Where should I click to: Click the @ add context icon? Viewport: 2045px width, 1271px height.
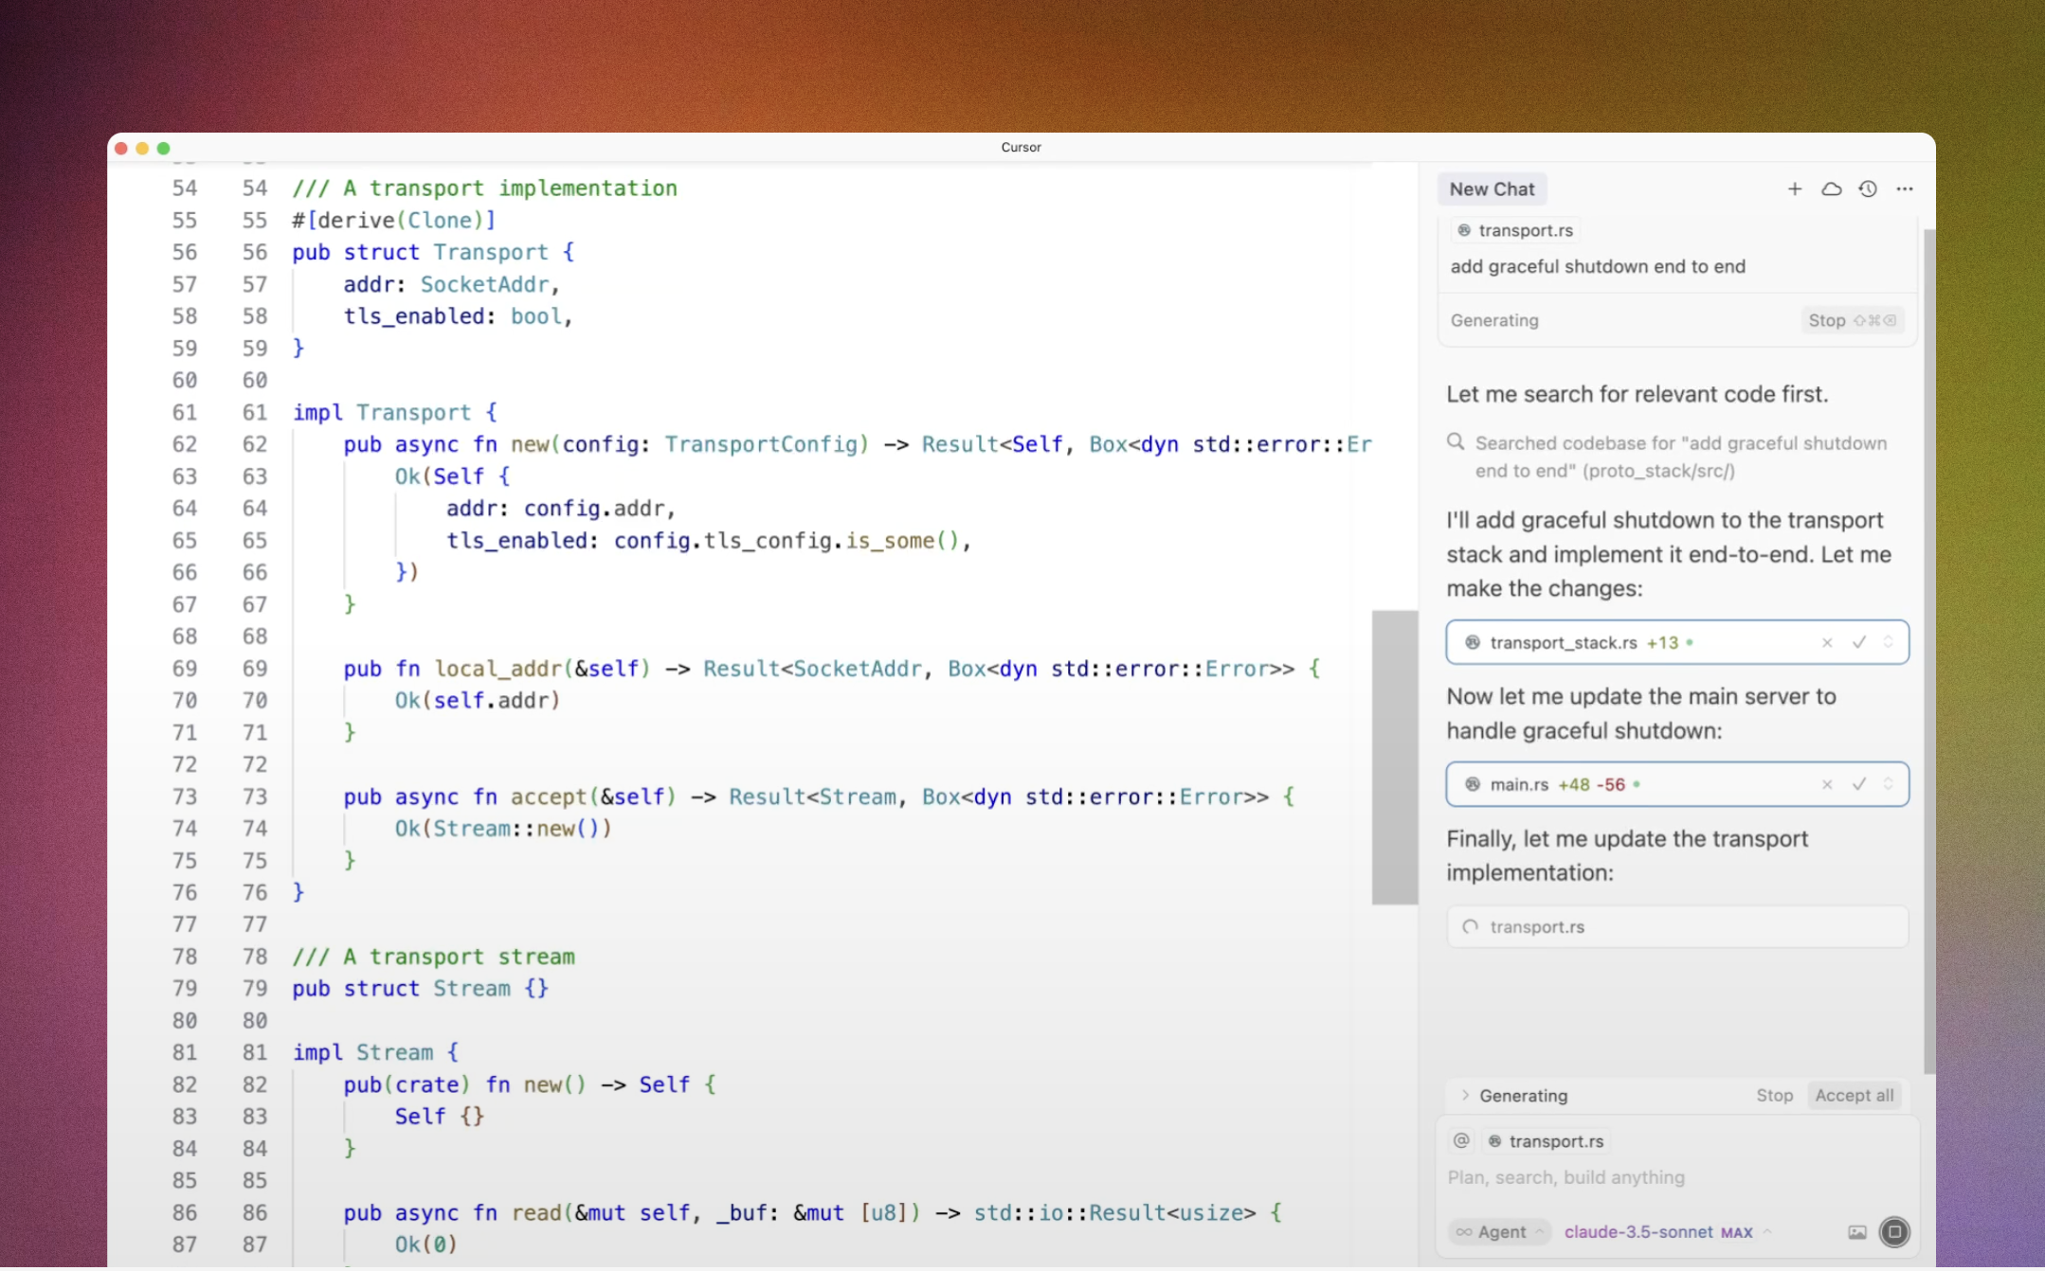pyautogui.click(x=1461, y=1141)
